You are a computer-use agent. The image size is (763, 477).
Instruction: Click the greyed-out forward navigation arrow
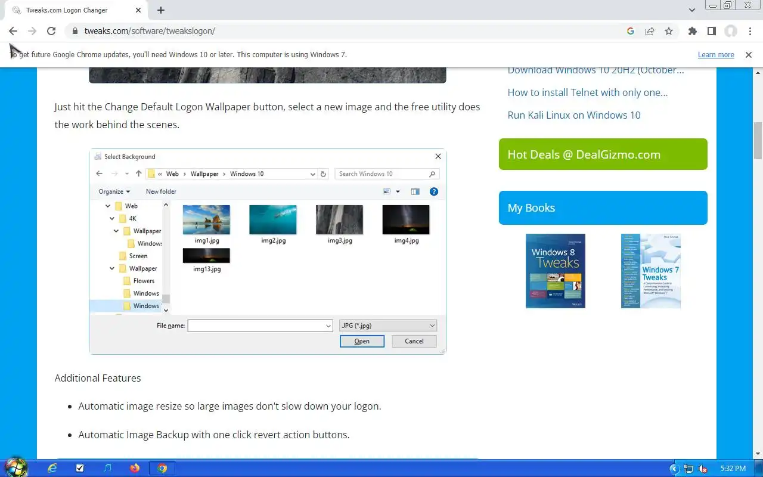tap(32, 31)
